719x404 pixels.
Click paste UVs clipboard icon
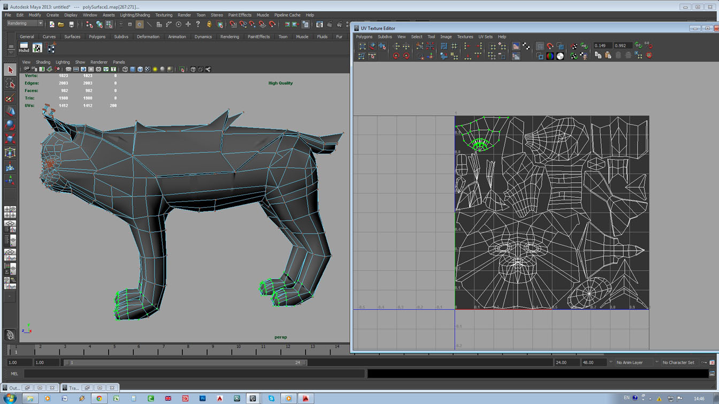[x=608, y=56]
